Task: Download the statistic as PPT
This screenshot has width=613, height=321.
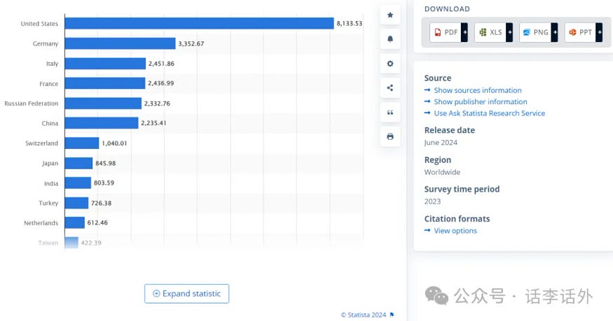Action: (x=580, y=32)
